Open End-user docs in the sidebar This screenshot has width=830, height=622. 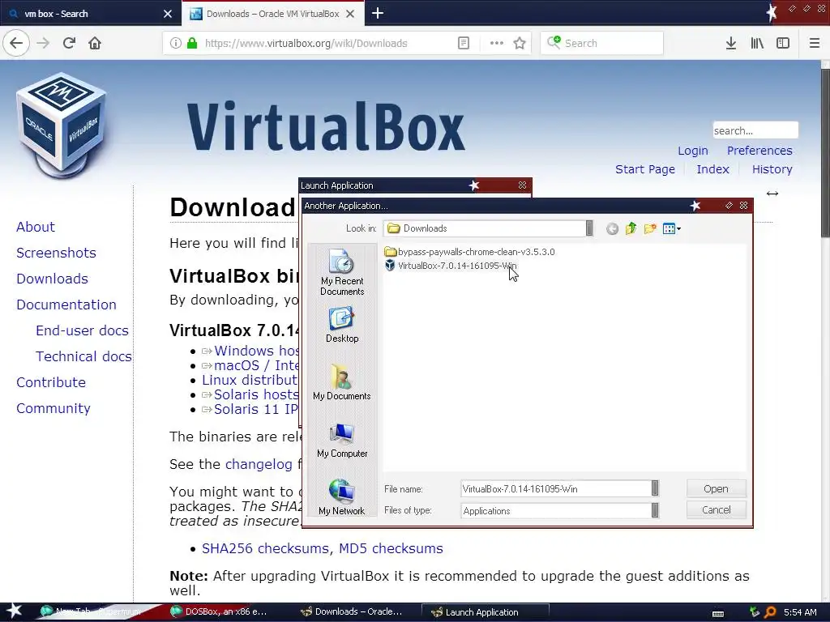point(82,330)
